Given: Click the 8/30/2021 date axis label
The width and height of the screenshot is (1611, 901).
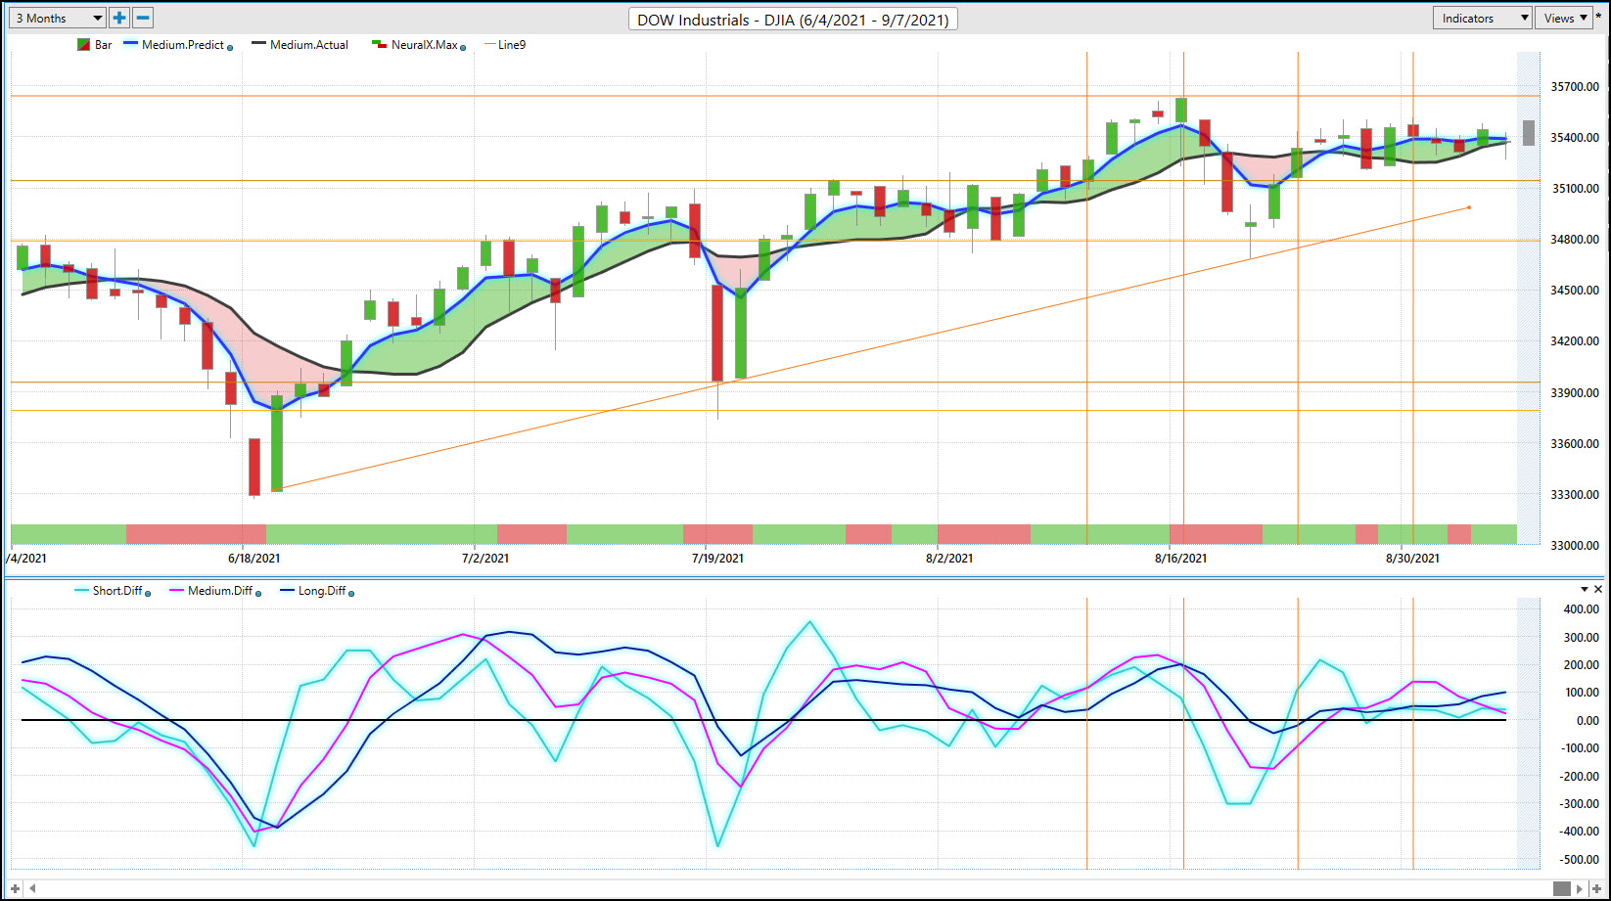Looking at the screenshot, I should coord(1412,559).
